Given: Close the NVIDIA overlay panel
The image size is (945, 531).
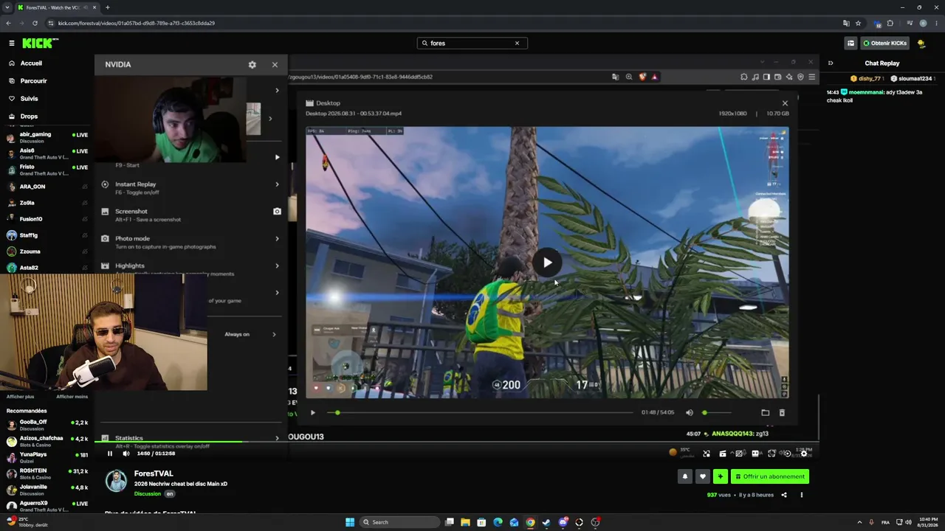Looking at the screenshot, I should (275, 65).
